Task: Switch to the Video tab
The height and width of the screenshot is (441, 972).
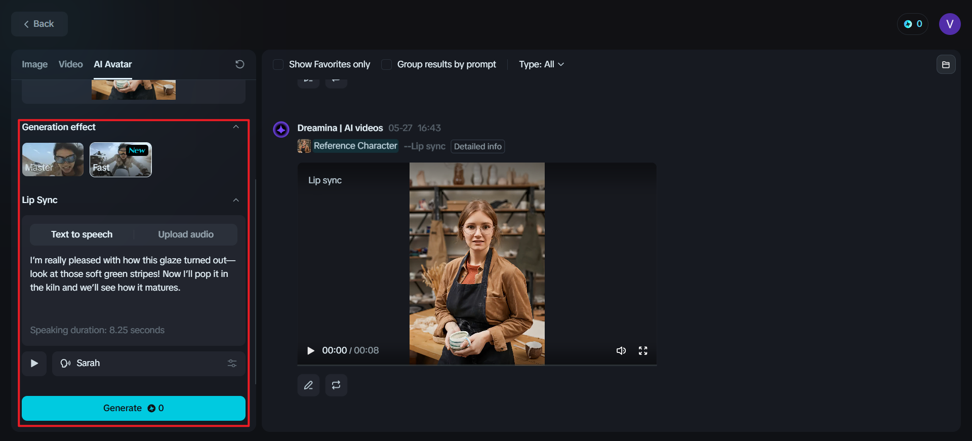Action: click(x=70, y=64)
